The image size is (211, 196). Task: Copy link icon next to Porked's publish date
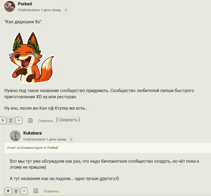pos(66,10)
